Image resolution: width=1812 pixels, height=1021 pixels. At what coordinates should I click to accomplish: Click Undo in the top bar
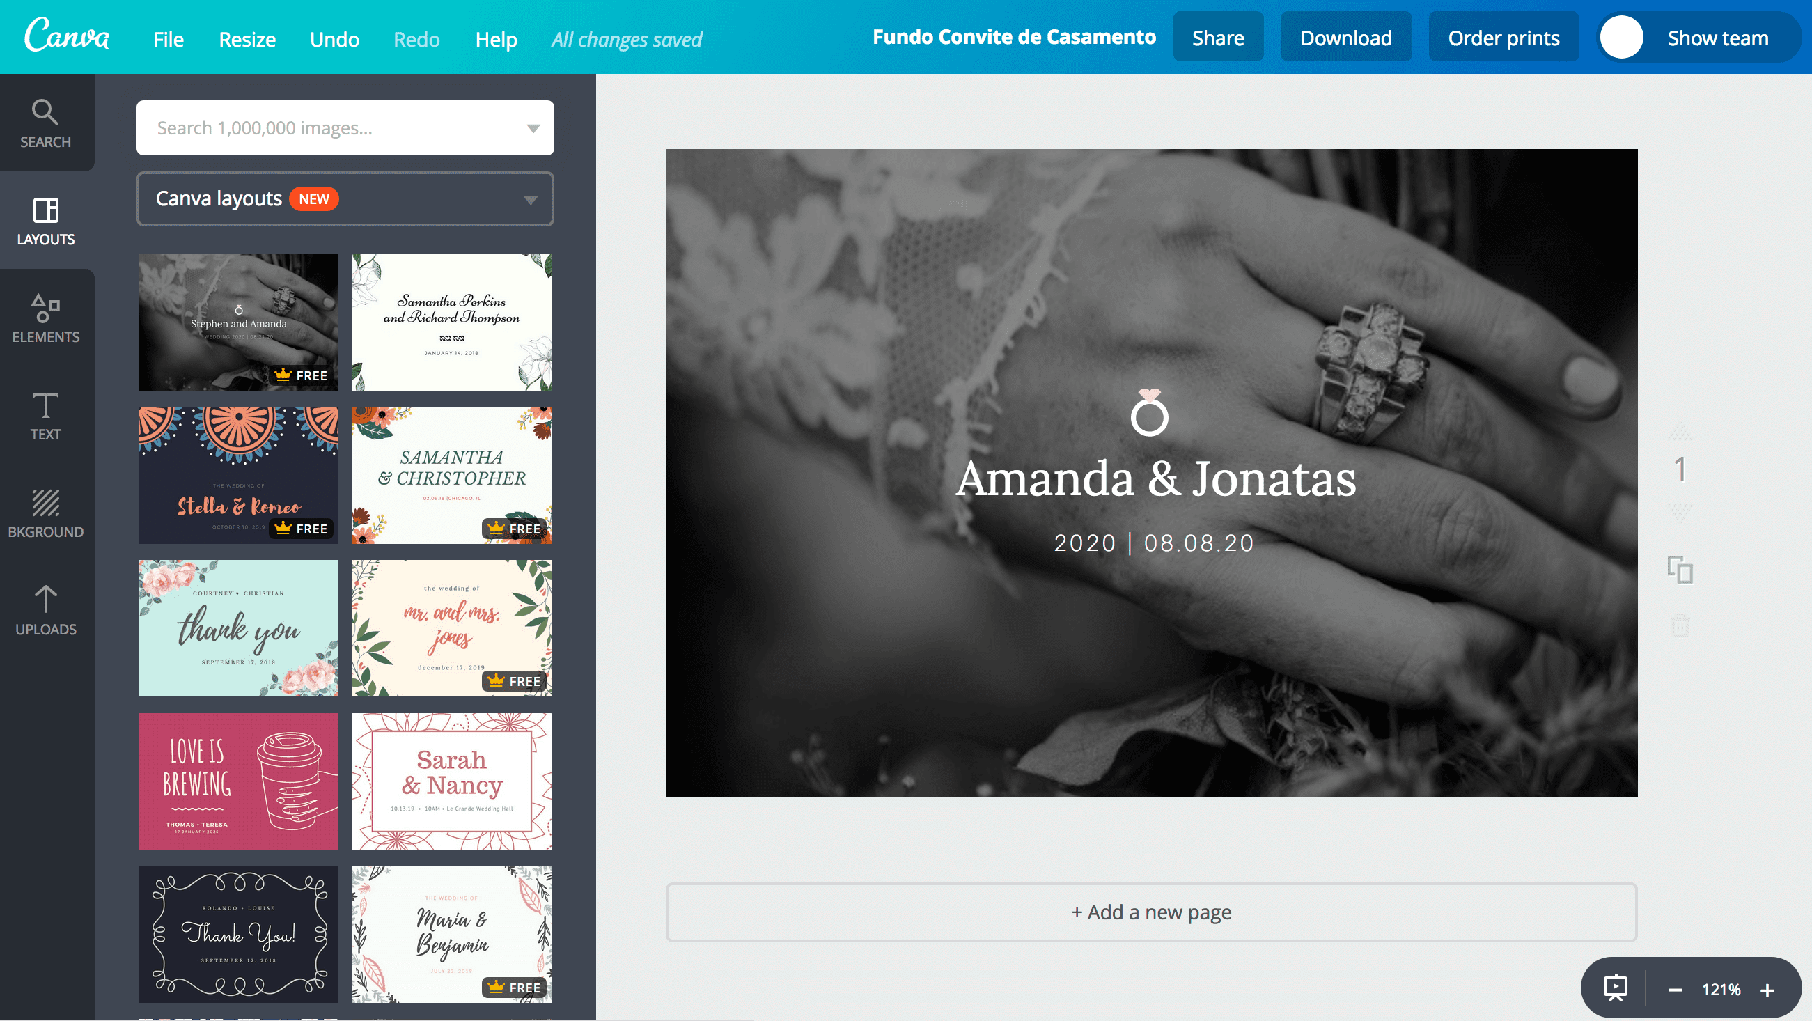[x=334, y=40]
